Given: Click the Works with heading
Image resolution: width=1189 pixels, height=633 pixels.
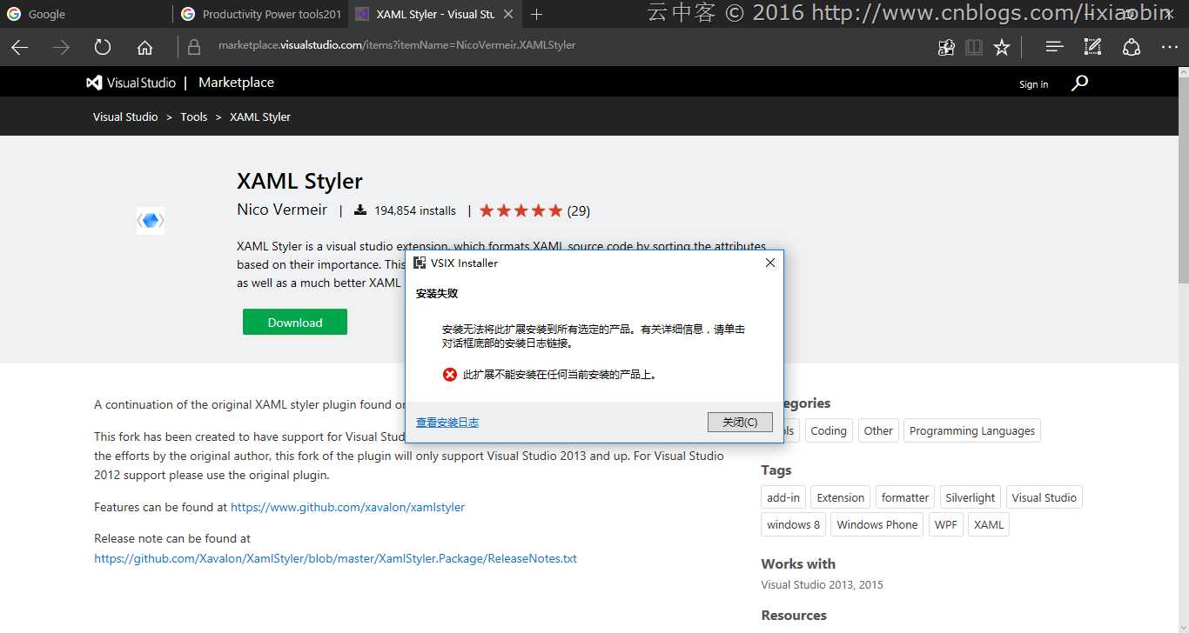Looking at the screenshot, I should click(x=798, y=563).
